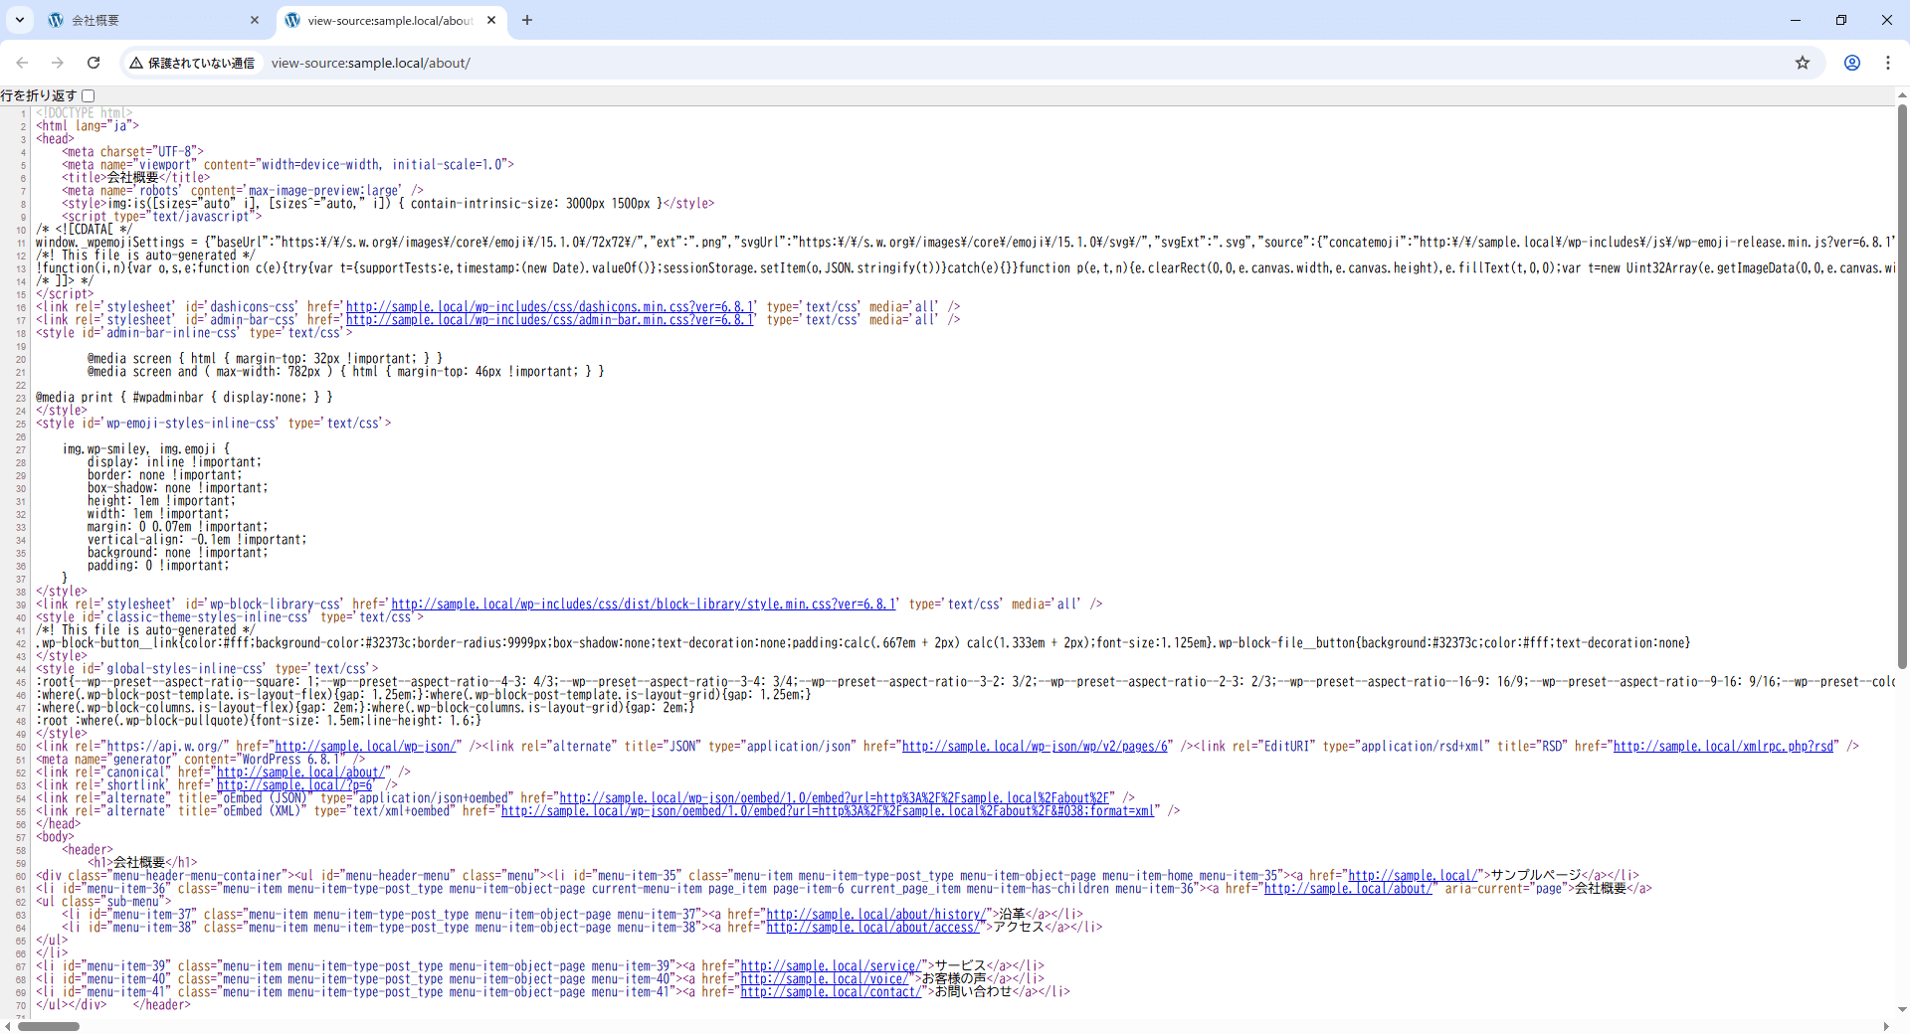Image resolution: width=1910 pixels, height=1034 pixels.
Task: Open the canonical sample.local/about/ link
Action: point(303,773)
